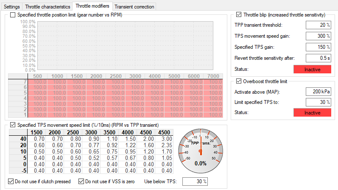Select cell 2.00 in row 40
This screenshot has height=190, width=338.
[146, 139]
